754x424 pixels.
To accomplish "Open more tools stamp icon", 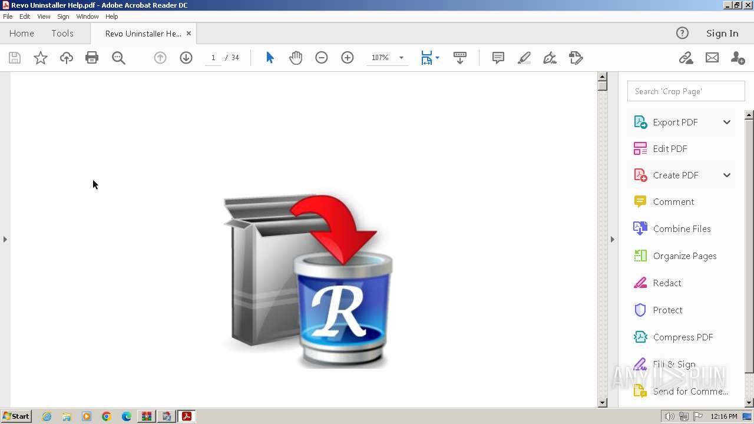I will click(576, 58).
